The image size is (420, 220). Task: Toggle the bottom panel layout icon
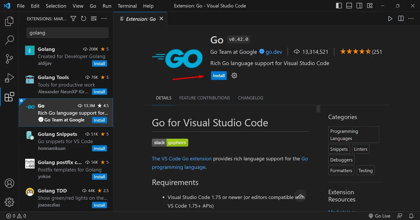tap(349, 6)
